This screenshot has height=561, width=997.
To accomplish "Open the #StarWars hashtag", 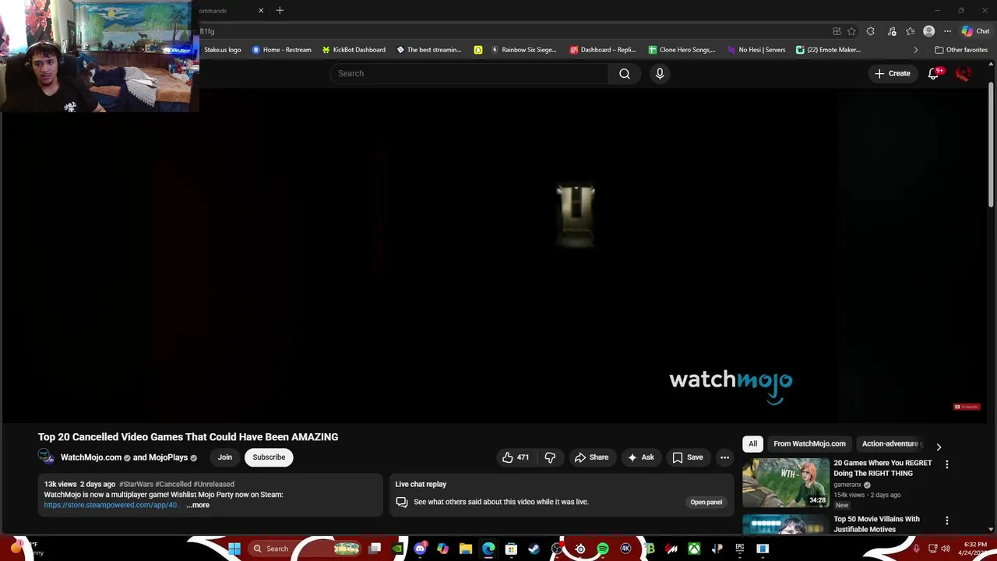I will click(136, 484).
